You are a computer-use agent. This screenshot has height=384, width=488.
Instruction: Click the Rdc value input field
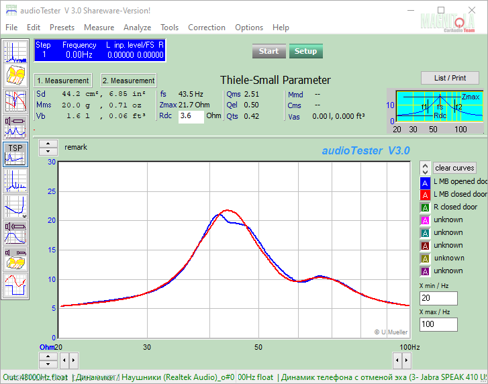tap(191, 116)
